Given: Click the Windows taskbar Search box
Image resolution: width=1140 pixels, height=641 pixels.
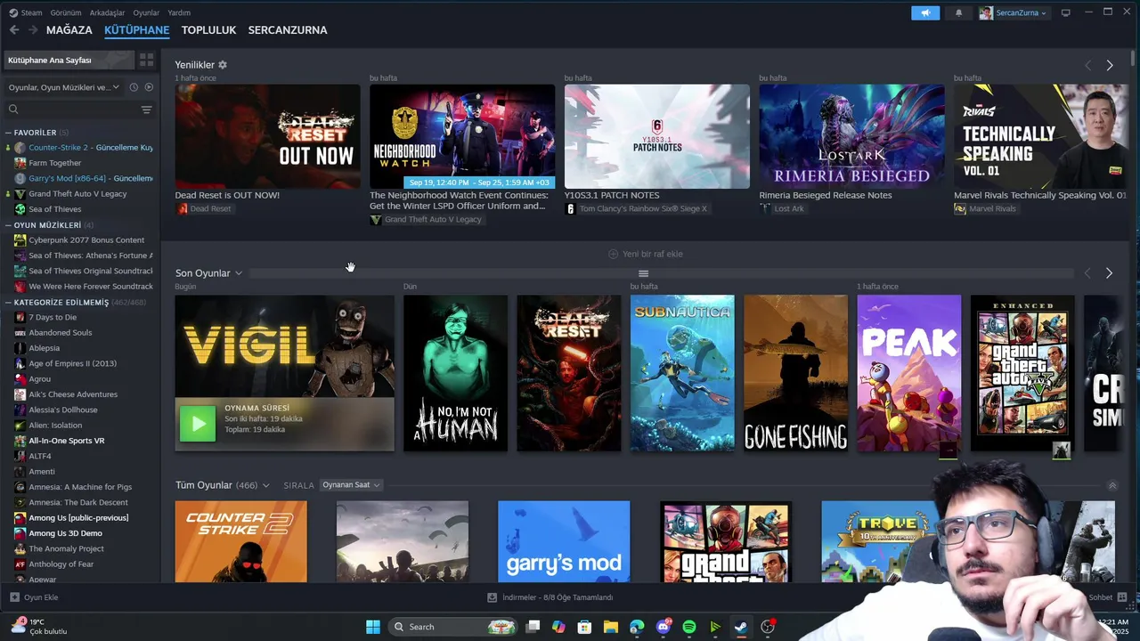Looking at the screenshot, I should coord(454,627).
